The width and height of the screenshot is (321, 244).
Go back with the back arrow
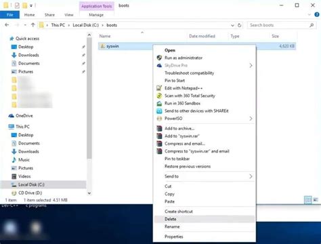[x=7, y=25]
